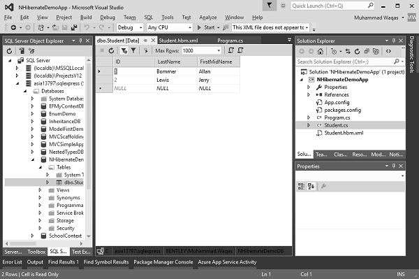Switch to the Program.cs tab
Screen dimensions: 419x279
click(230, 41)
